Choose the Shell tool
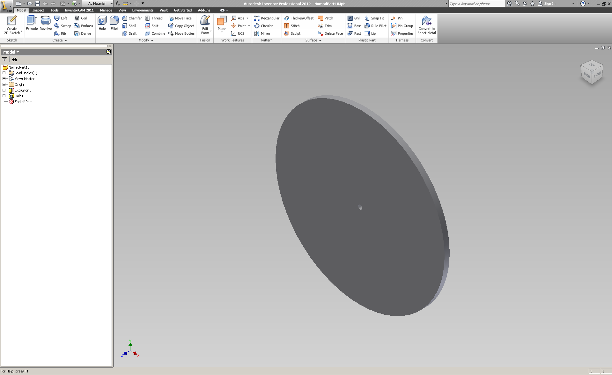 129,26
